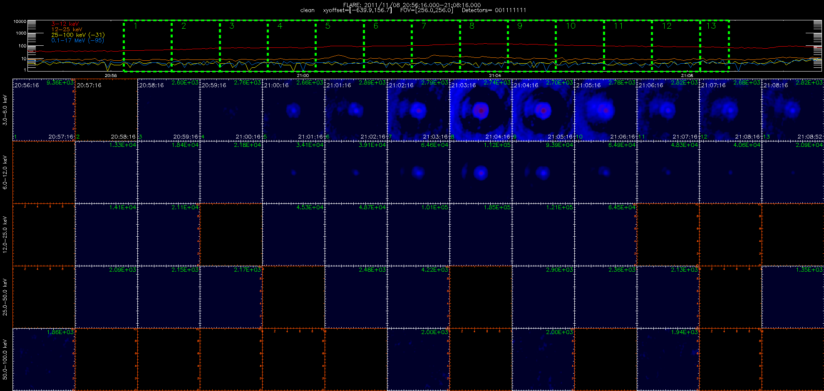Select the 3.0-6.0 keV image starting 21:02:16
The image size is (824, 391).
(x=418, y=110)
